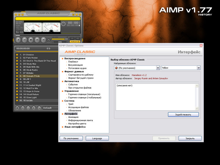
Task: Open the playlist miscellaneous grid button
Action: 28,108
